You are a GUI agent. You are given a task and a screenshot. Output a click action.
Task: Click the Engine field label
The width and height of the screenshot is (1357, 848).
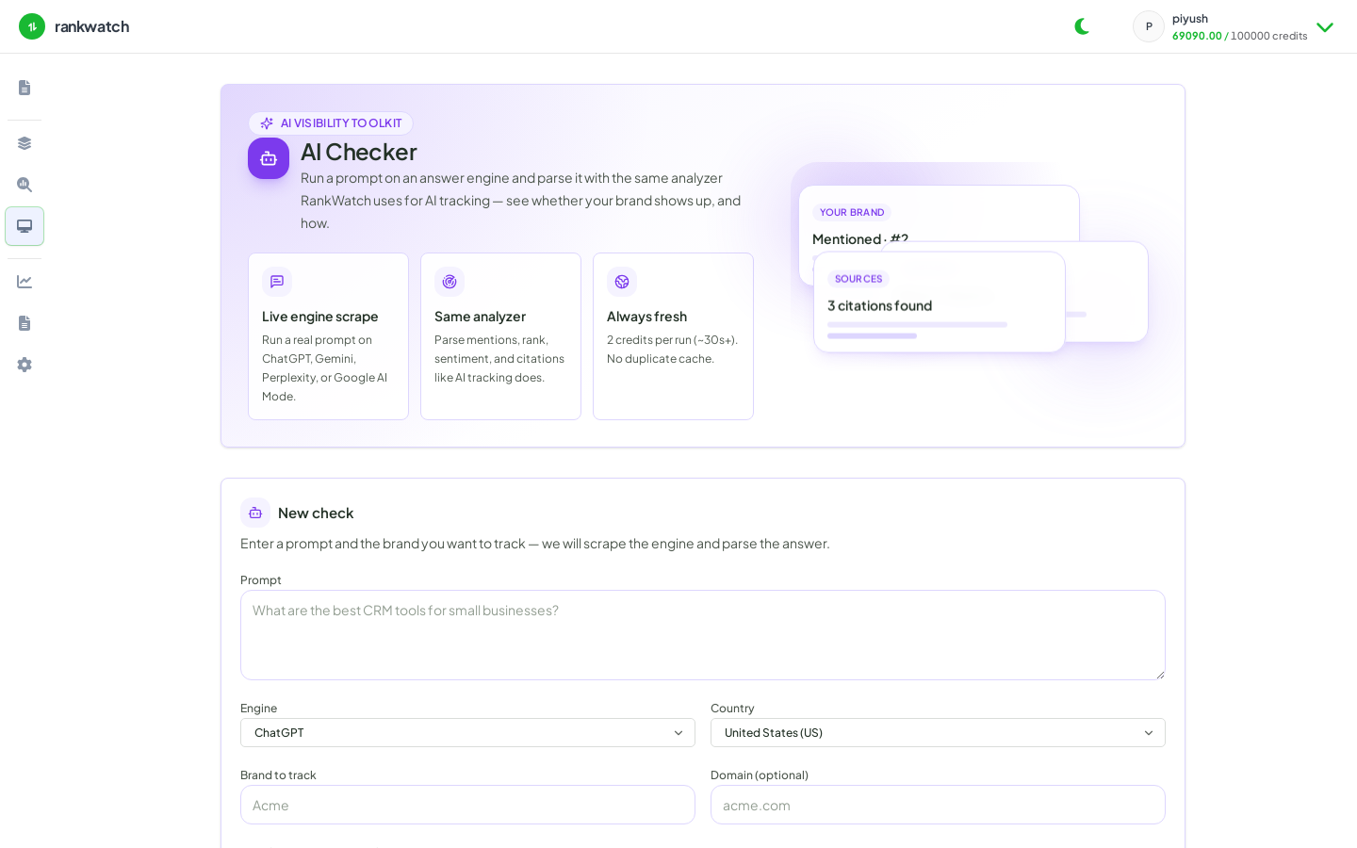click(x=258, y=709)
